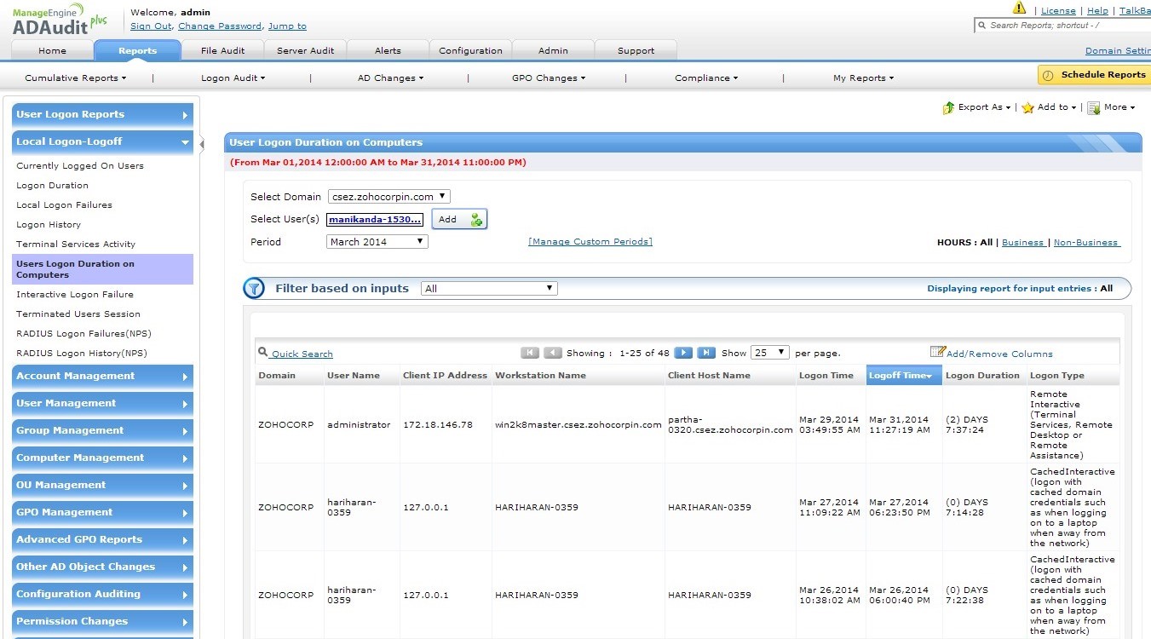Open the Terminal Services Activity report

click(x=76, y=245)
